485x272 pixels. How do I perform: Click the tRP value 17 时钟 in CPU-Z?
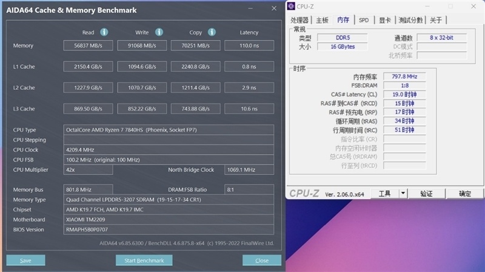pyautogui.click(x=404, y=112)
